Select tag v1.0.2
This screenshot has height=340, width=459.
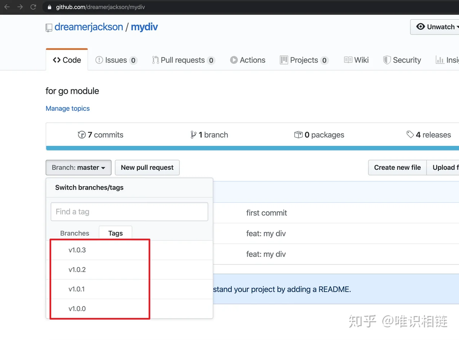click(x=129, y=270)
